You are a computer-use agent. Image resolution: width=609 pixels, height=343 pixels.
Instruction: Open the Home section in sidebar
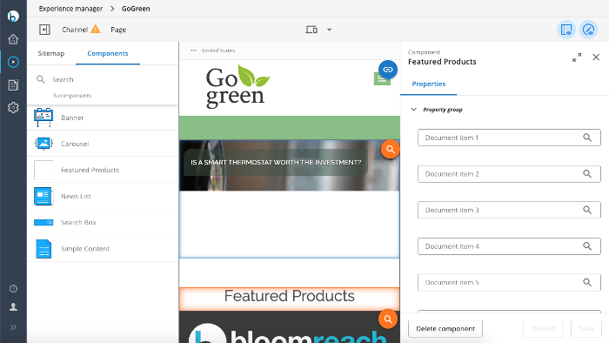click(13, 39)
